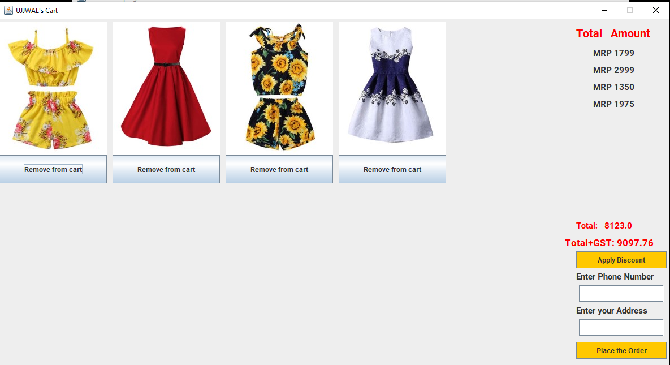Click the sunflower romper thumbnail
This screenshot has width=670, height=365.
click(279, 88)
